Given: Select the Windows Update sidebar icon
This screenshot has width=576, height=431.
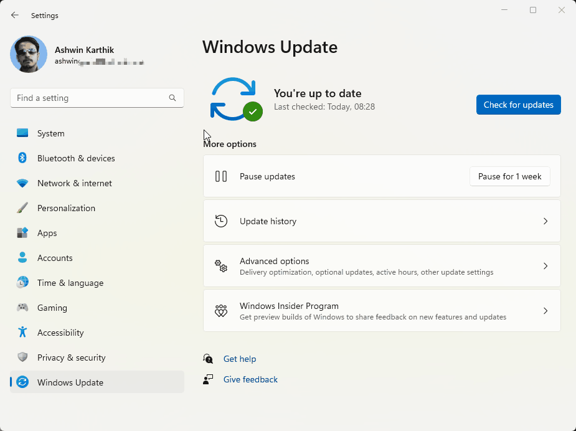Looking at the screenshot, I should (x=22, y=382).
